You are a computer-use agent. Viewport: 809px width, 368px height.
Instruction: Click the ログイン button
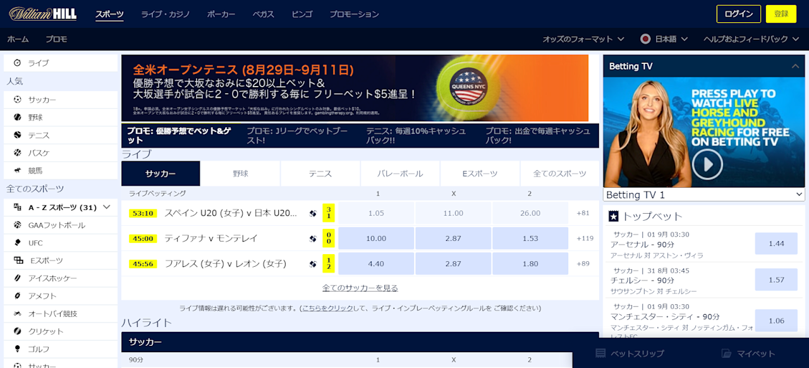click(x=738, y=14)
